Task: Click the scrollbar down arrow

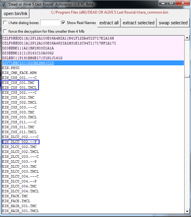Action: tap(187, 211)
